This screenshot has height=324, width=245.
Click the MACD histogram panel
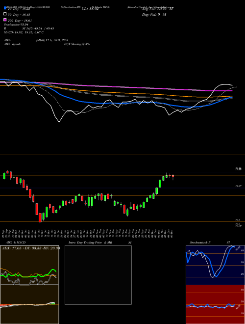[x=29, y=304]
